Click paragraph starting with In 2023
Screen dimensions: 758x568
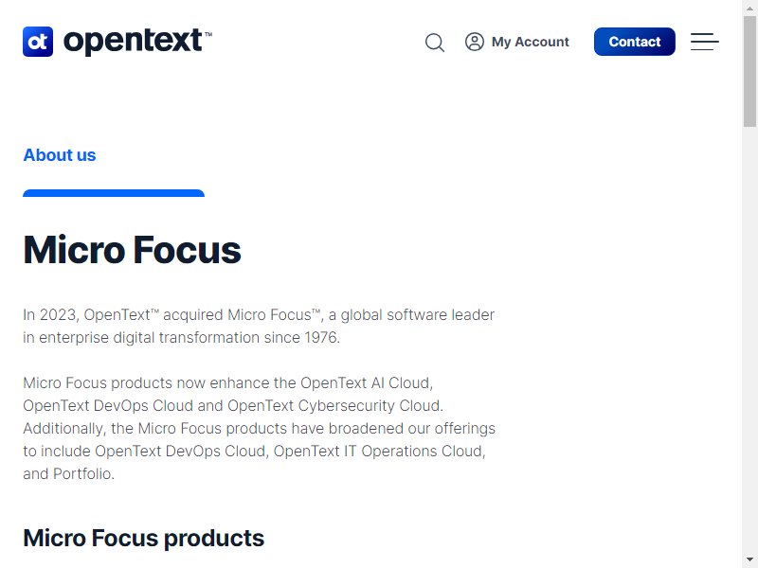tap(259, 326)
